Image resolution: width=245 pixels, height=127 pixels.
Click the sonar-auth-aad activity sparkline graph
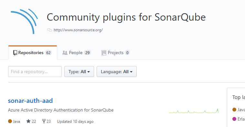pos(194,111)
